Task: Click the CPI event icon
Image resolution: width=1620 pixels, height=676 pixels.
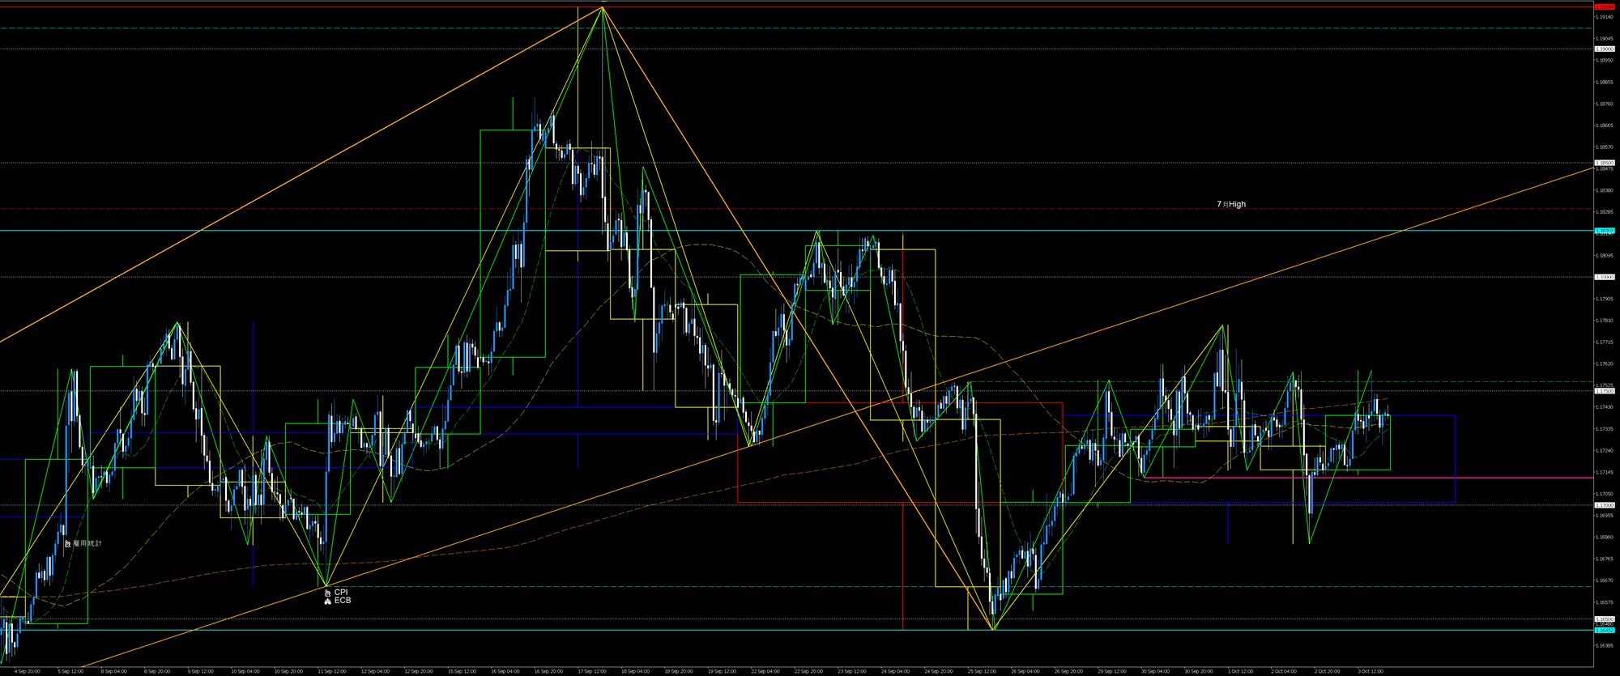Action: tap(327, 593)
